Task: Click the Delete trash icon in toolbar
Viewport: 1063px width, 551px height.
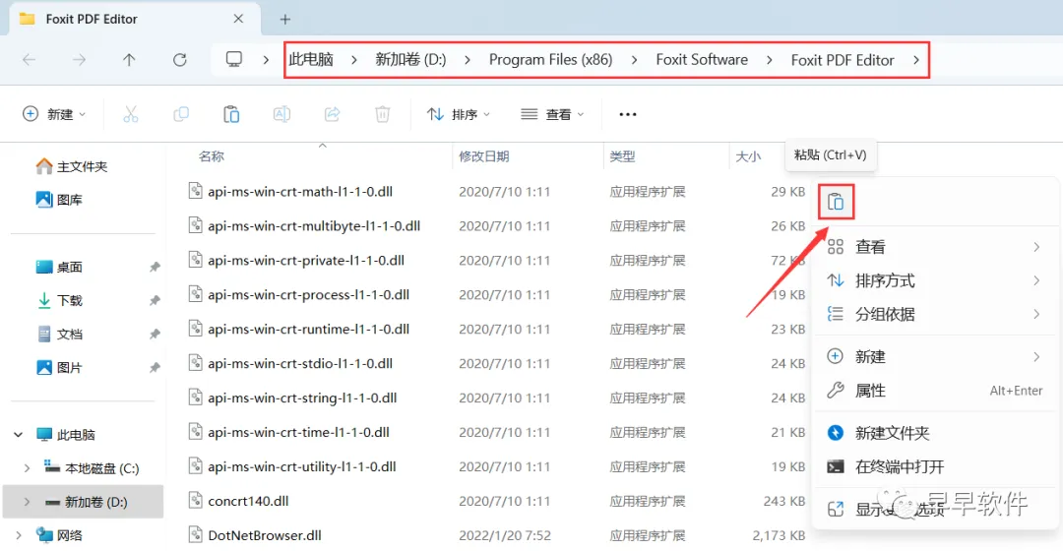Action: 382,114
